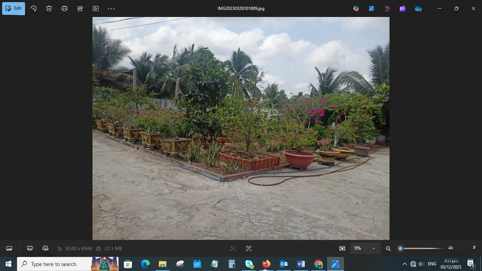Click the taskbar search box
The height and width of the screenshot is (271, 482).
pos(54,264)
